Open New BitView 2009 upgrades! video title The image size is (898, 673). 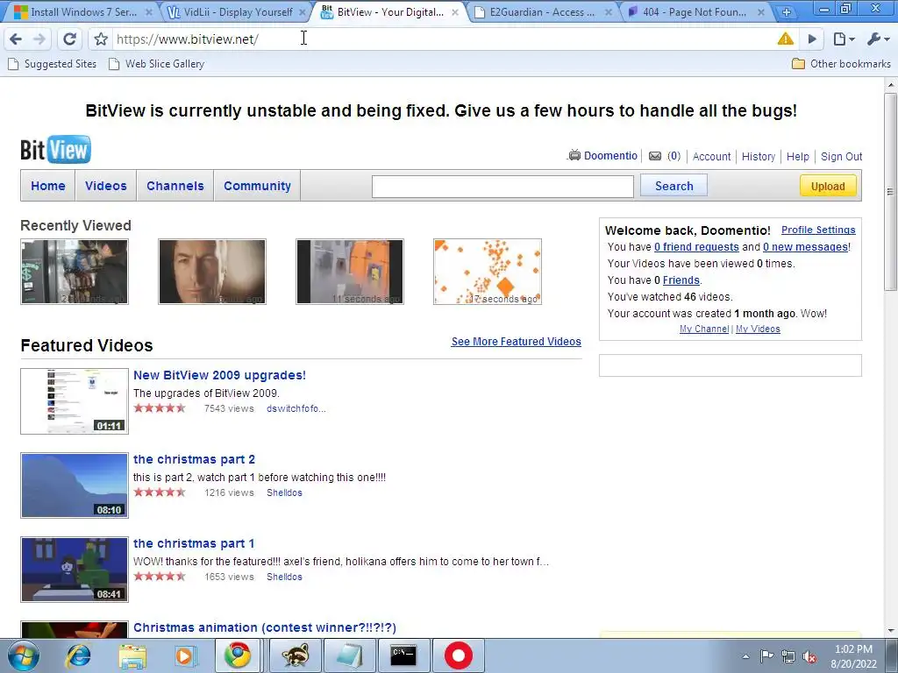[219, 375]
